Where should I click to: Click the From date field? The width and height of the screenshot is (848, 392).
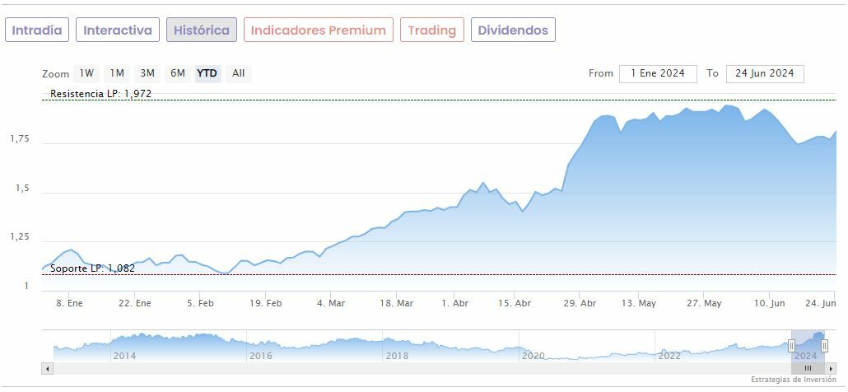(658, 73)
